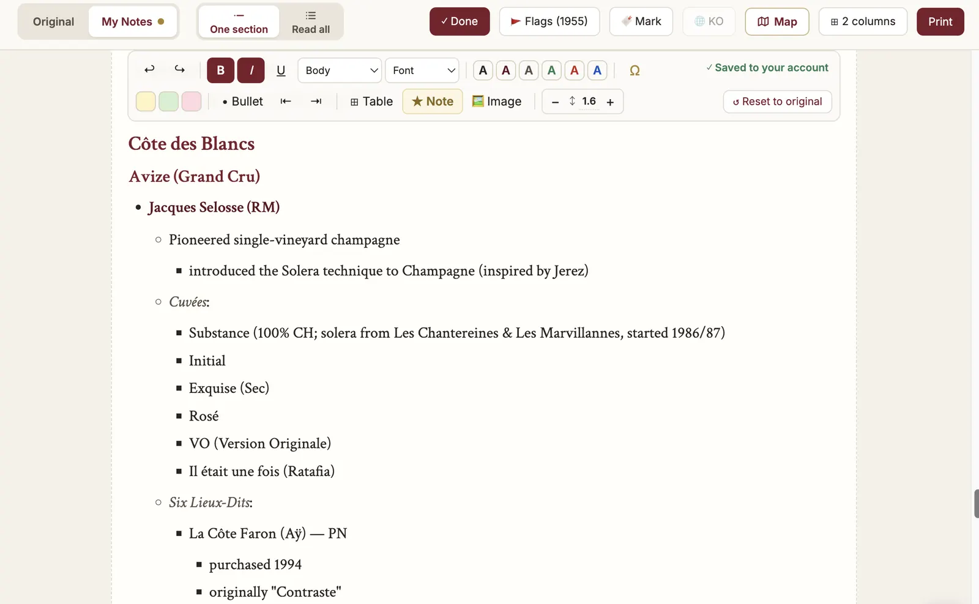Image resolution: width=979 pixels, height=604 pixels.
Task: Pick the pink highlight swatch
Action: [192, 102]
